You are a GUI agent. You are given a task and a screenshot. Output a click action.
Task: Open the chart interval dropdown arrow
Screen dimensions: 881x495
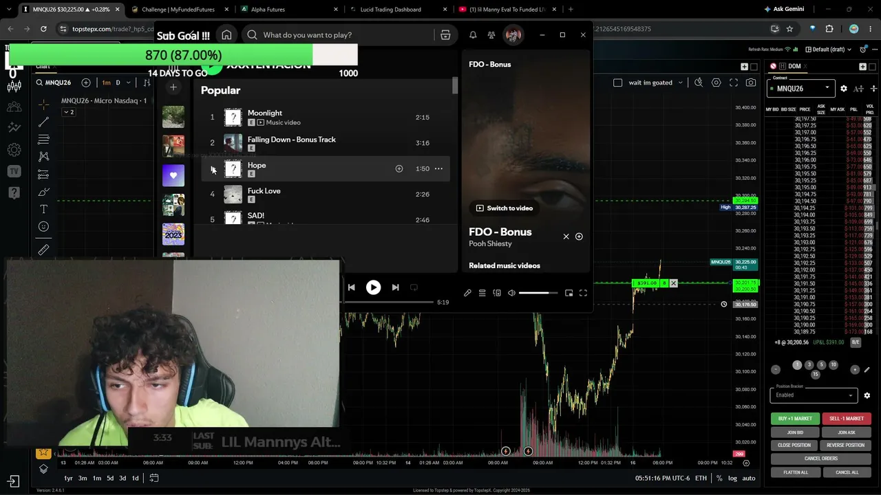[129, 82]
